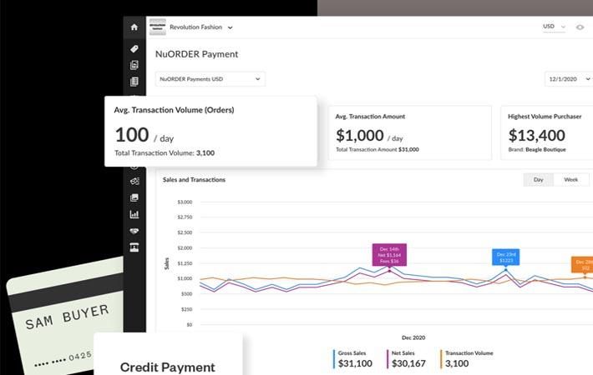
Task: Click the Highest Volume Purchaser heading
Action: point(545,117)
